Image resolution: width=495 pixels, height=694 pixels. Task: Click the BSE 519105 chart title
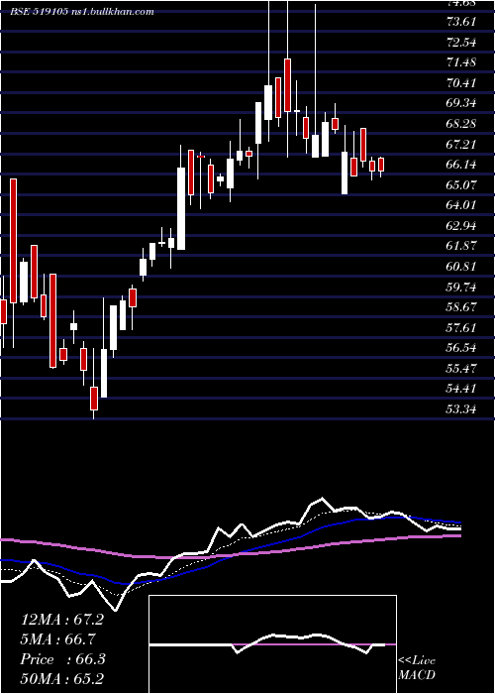click(x=82, y=12)
